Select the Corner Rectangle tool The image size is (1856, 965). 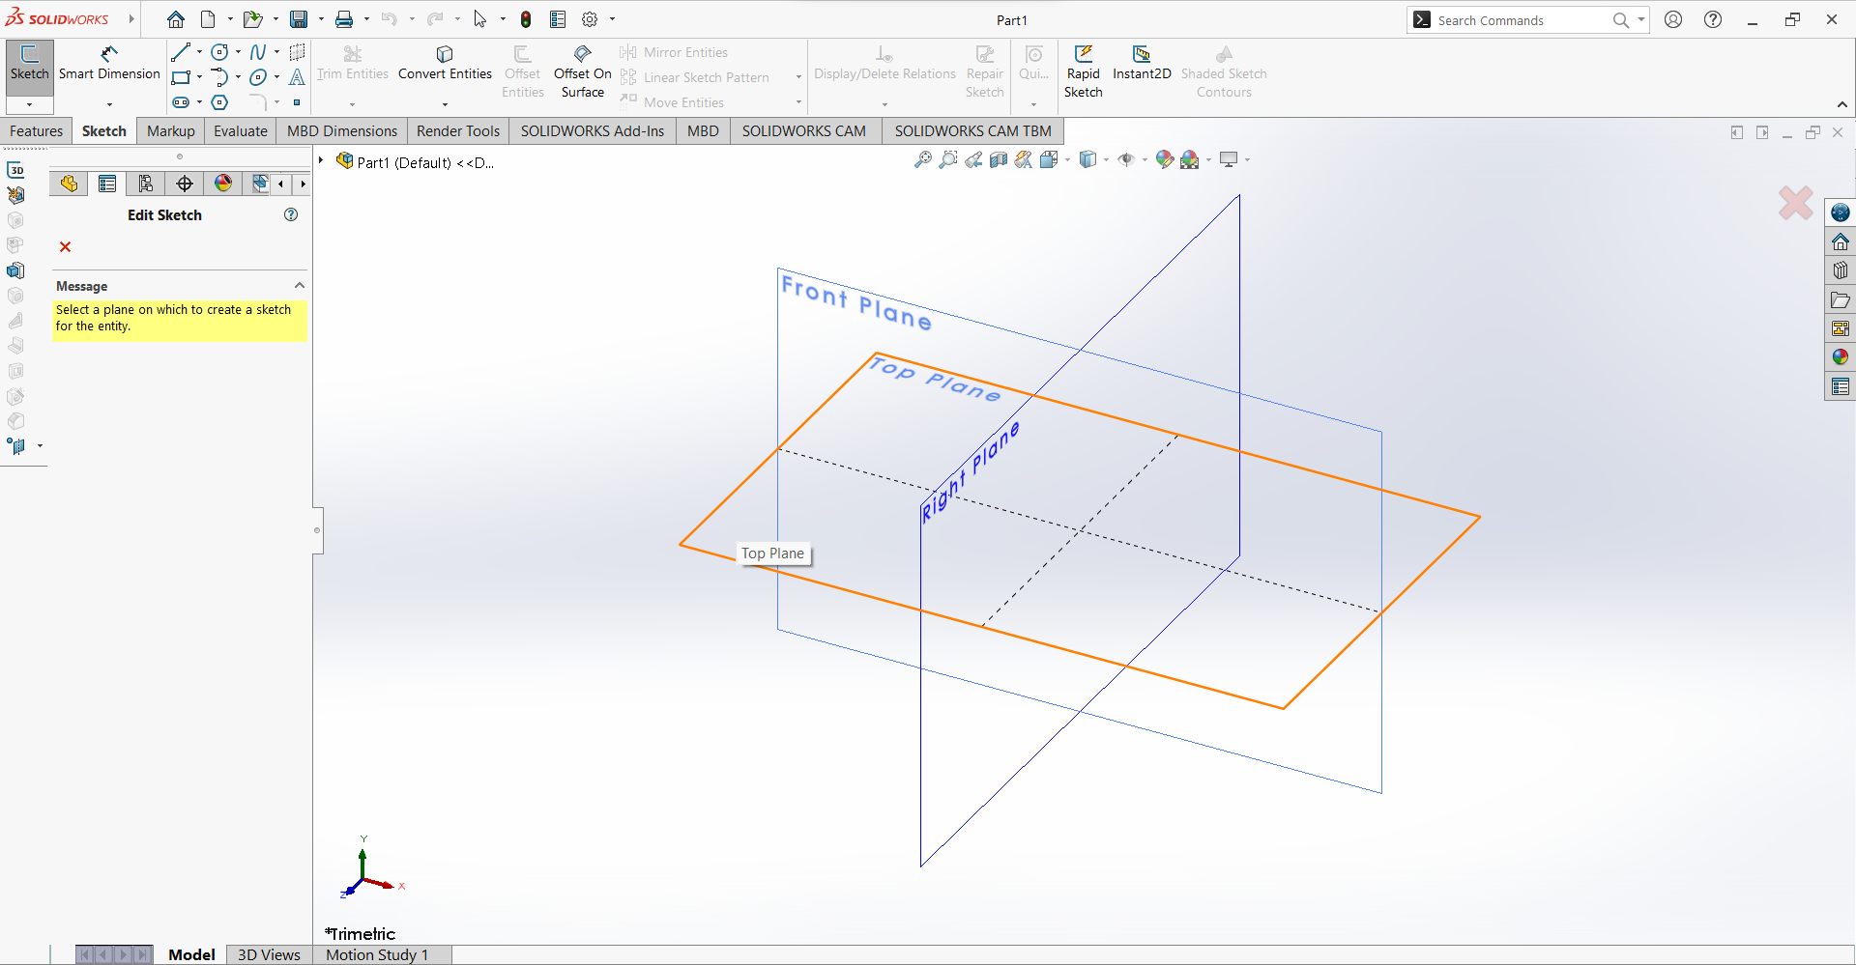point(183,77)
